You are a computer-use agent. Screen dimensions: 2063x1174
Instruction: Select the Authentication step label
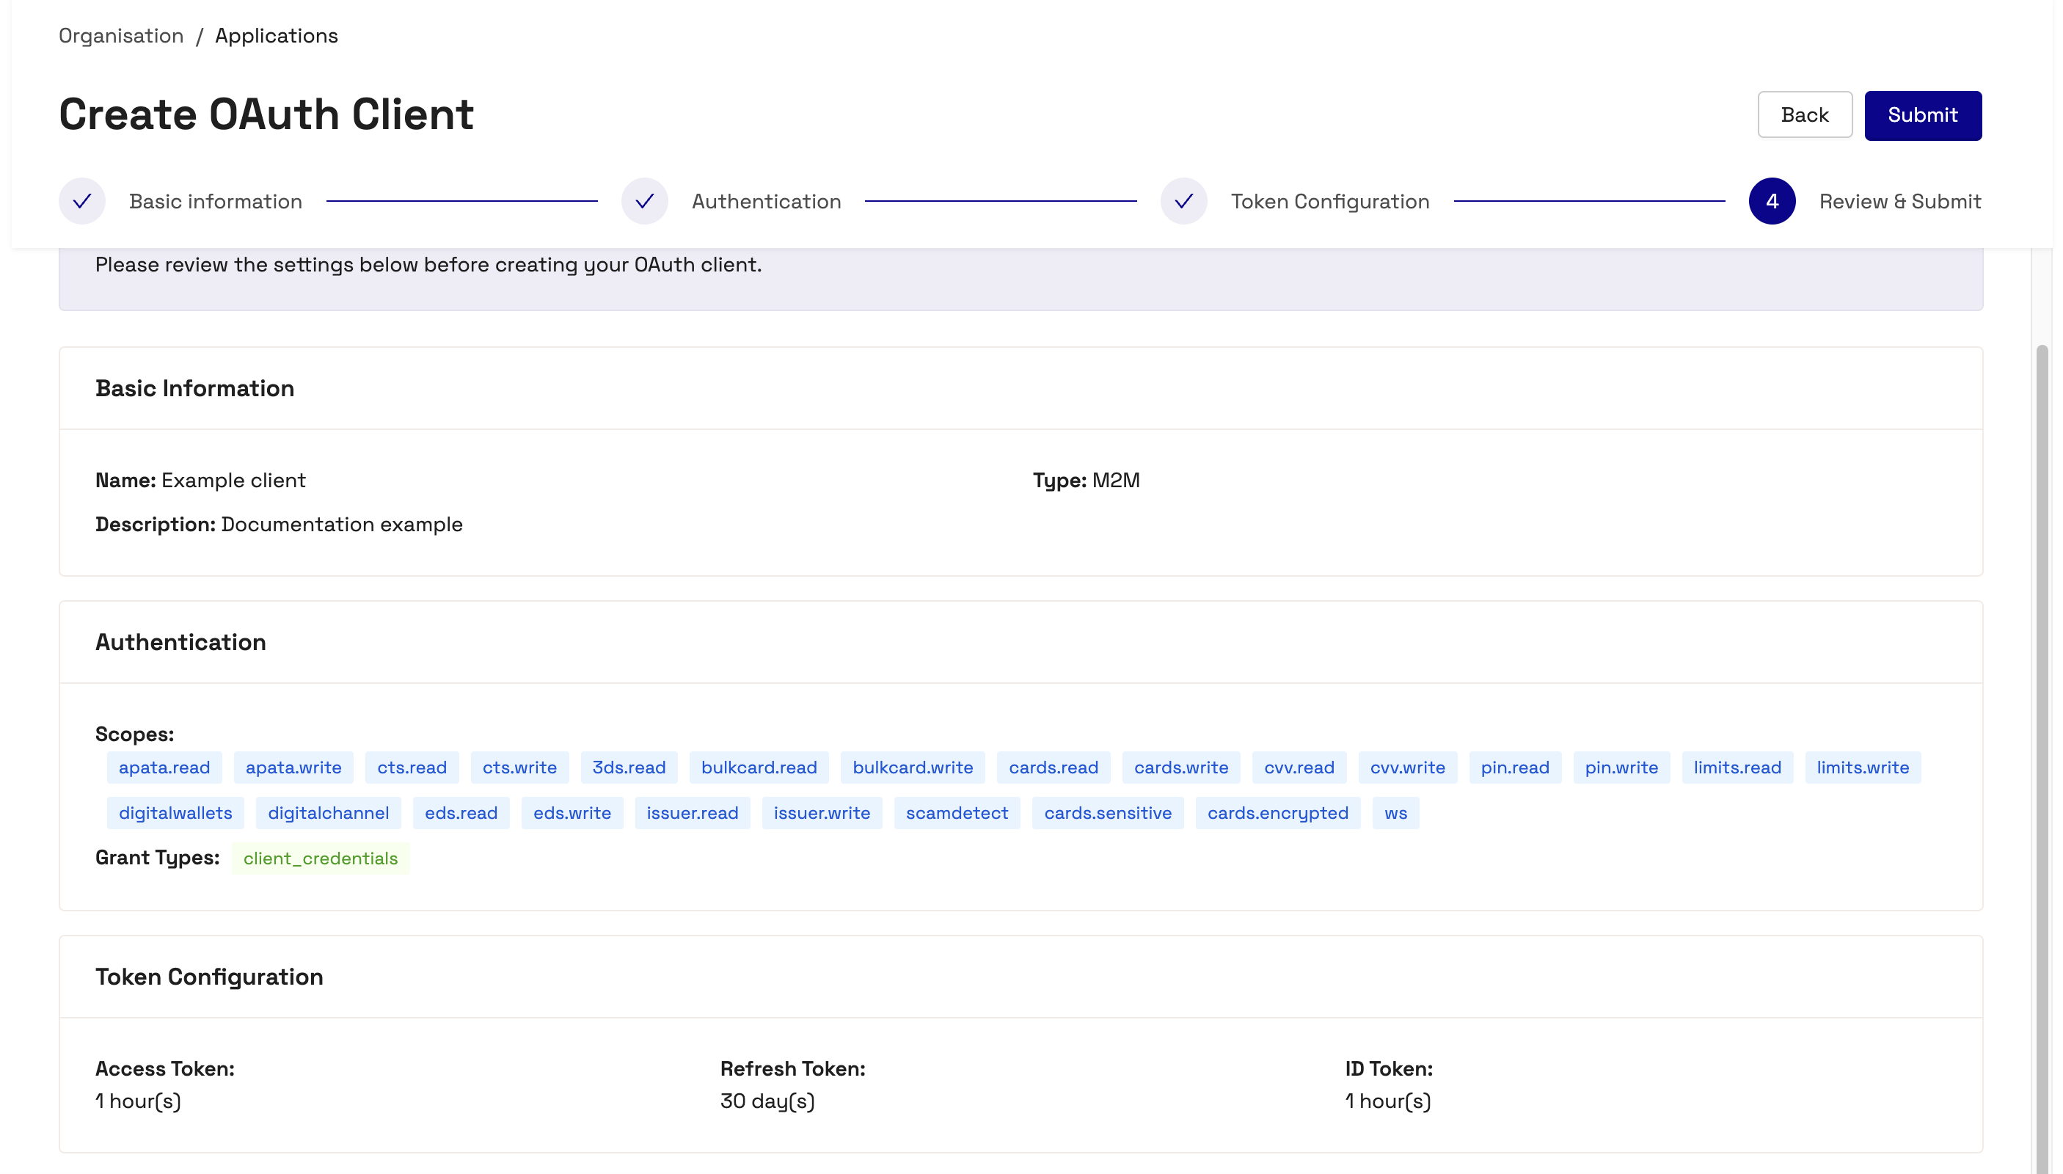(x=766, y=201)
